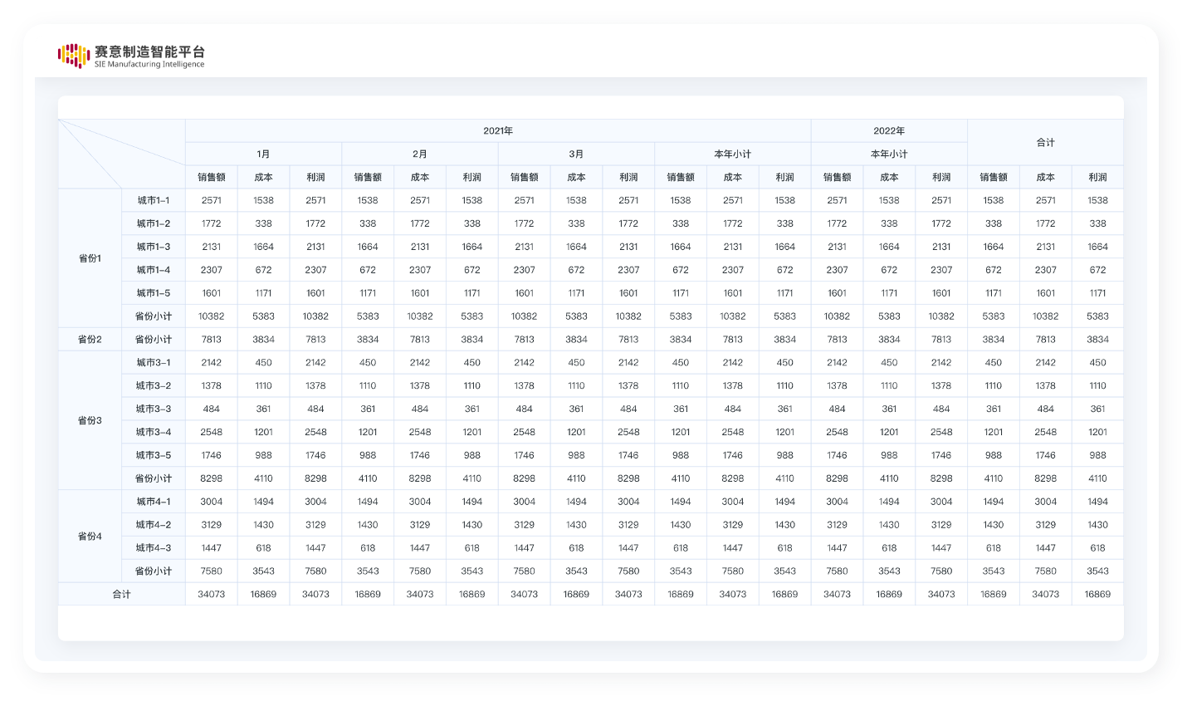
Task: Select 本年小计 header under 2022年
Action: (x=889, y=154)
